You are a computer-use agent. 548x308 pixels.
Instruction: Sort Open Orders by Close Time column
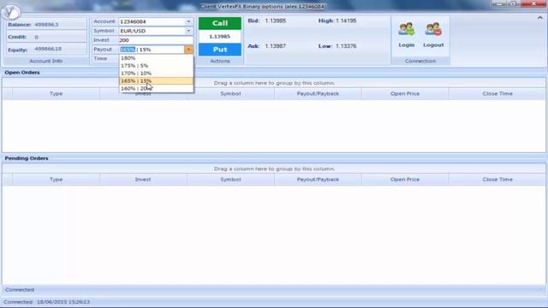coord(497,93)
